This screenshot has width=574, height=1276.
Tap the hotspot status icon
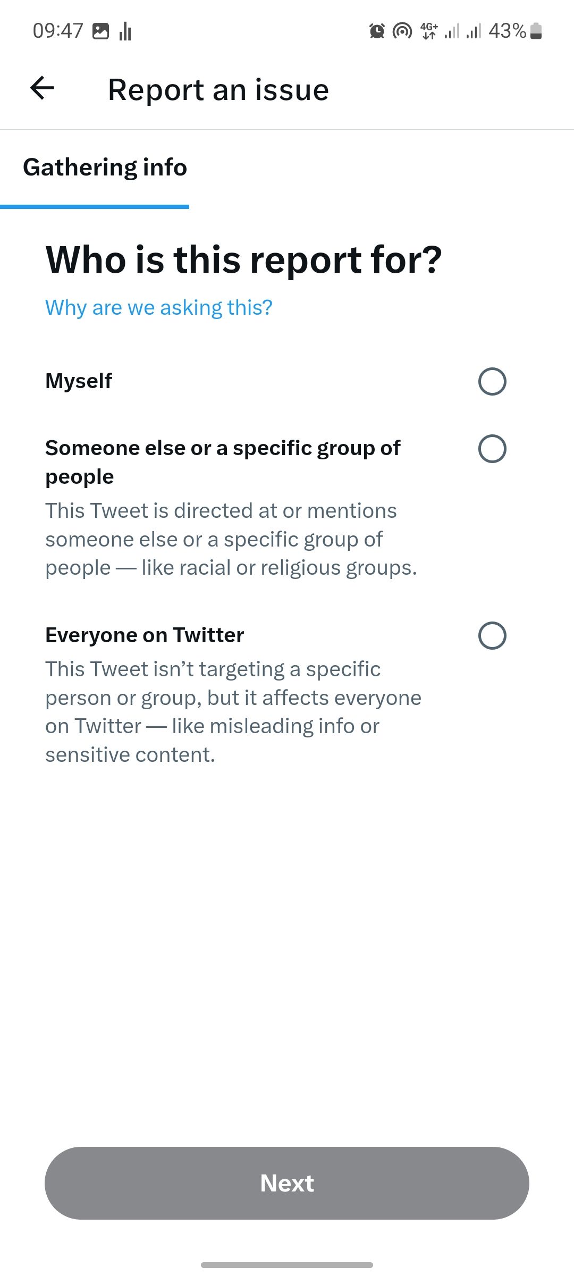pos(402,31)
